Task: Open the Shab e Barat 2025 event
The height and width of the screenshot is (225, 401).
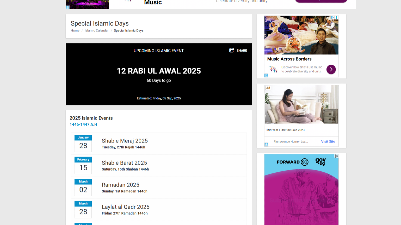Action: point(124,163)
